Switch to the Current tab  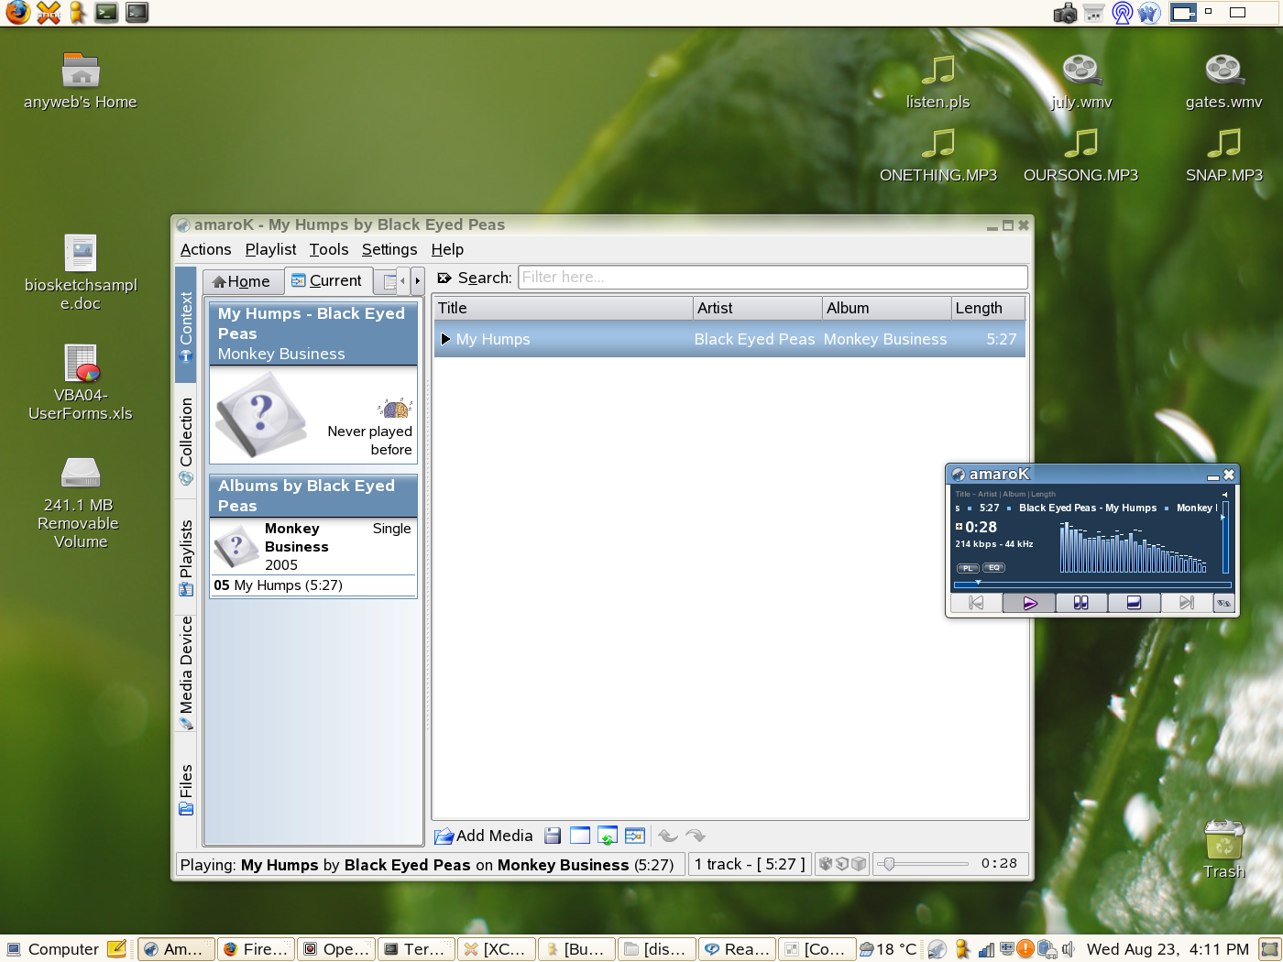[x=327, y=281]
